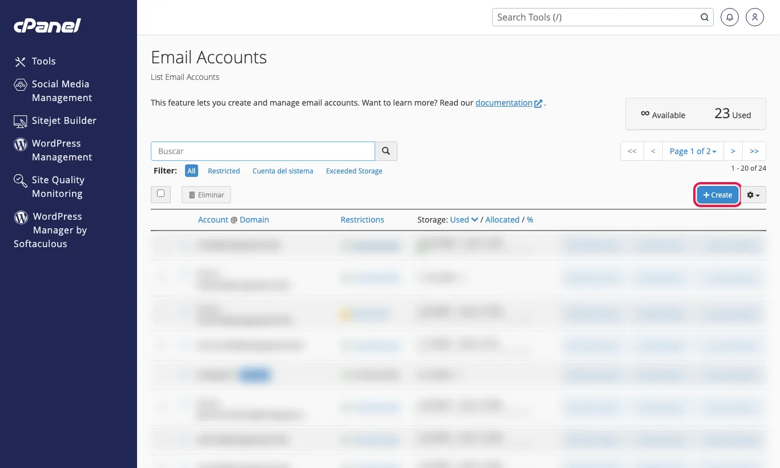Open the documentation link

pyautogui.click(x=504, y=103)
